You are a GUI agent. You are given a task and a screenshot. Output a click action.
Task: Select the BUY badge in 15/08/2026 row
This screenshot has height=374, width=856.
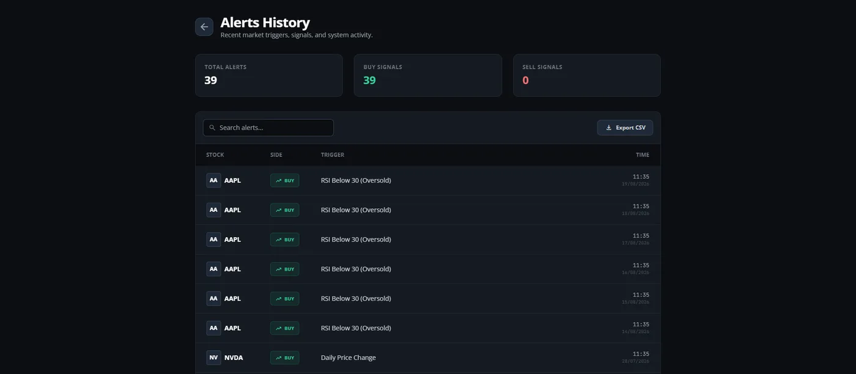pyautogui.click(x=285, y=298)
